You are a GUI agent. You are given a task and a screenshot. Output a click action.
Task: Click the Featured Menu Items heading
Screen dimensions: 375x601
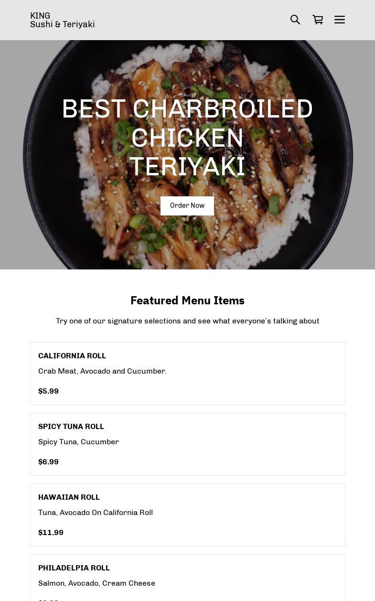coord(187,300)
